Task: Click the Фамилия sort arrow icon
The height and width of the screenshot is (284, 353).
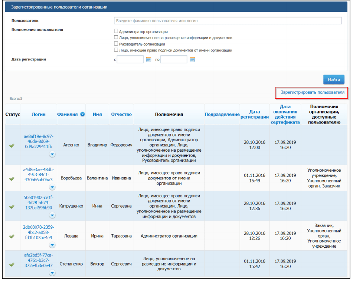Action: click(83, 114)
